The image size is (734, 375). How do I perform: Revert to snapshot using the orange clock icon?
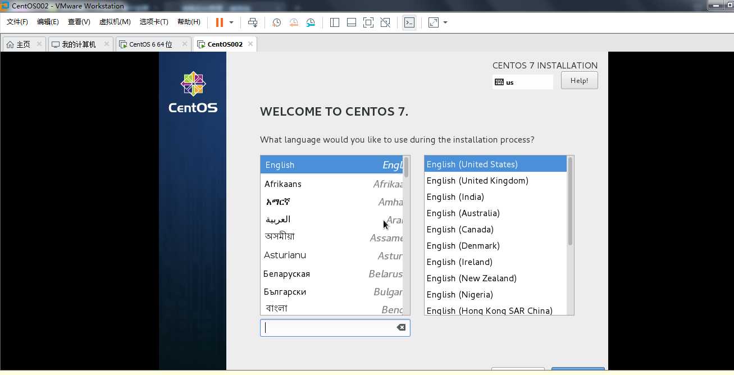294,22
